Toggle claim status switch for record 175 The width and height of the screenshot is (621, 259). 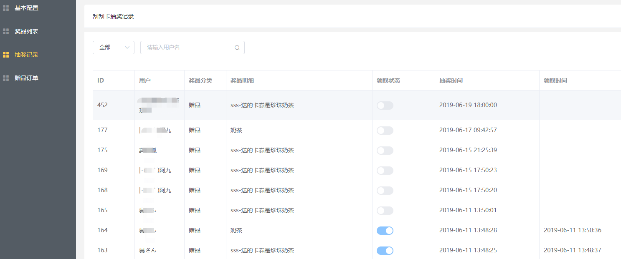tap(385, 151)
